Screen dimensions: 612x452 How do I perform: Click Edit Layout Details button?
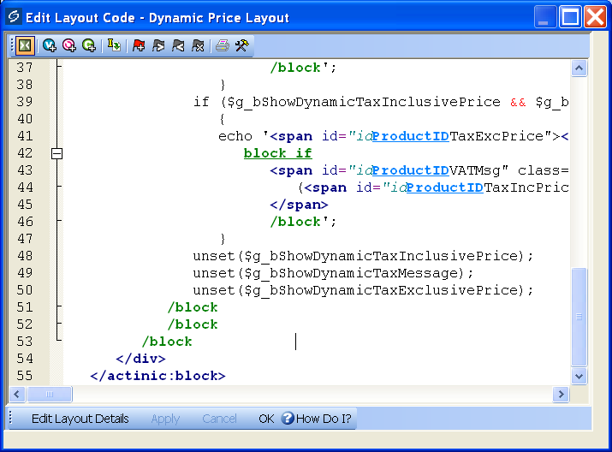point(80,419)
